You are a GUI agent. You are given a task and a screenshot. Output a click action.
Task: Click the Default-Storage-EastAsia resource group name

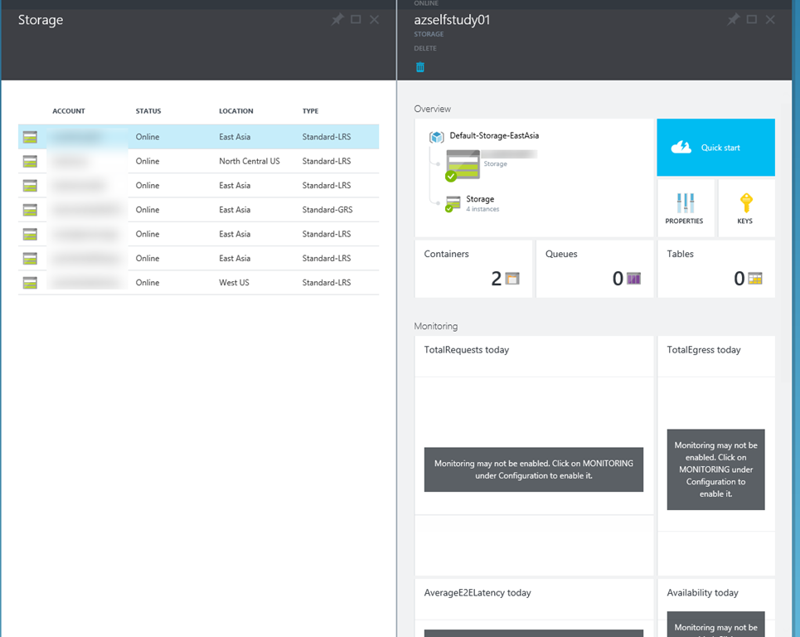click(x=494, y=136)
